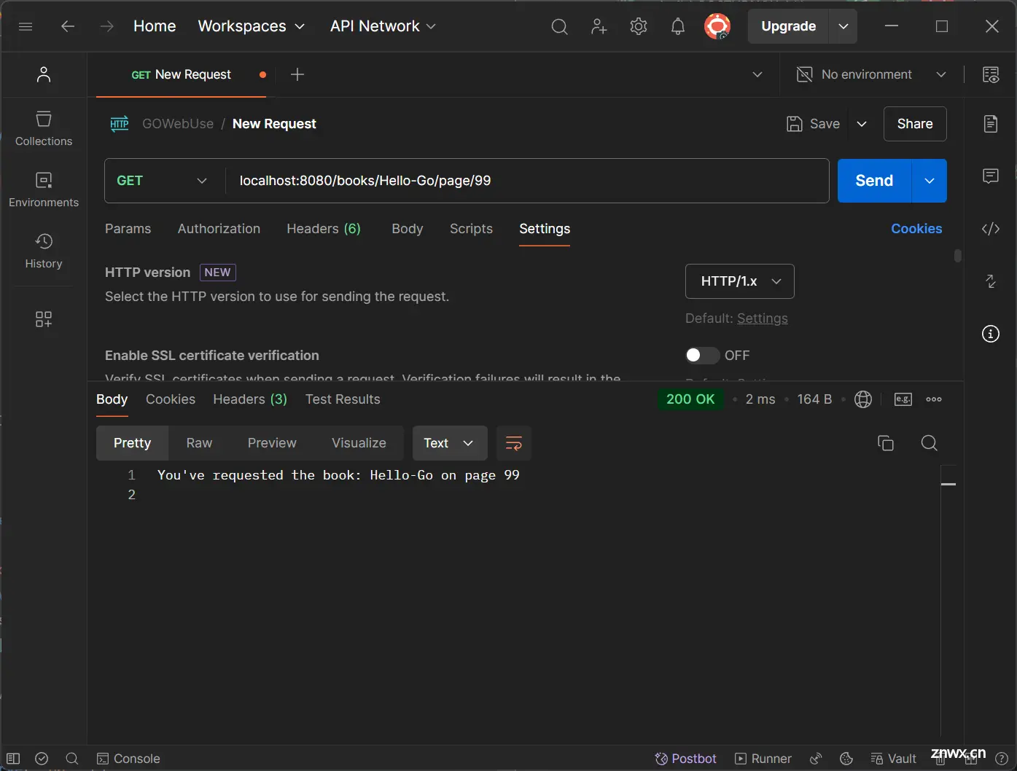This screenshot has width=1017, height=771.
Task: Go back with the left arrow
Action: point(68,26)
